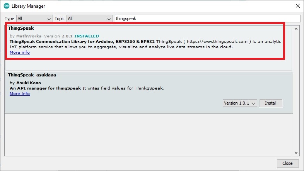Click the ThingSpeak Communication Library description heading
This screenshot has width=304, height=171.
[x=82, y=42]
